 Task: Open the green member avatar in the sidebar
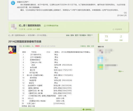(100, 67)
